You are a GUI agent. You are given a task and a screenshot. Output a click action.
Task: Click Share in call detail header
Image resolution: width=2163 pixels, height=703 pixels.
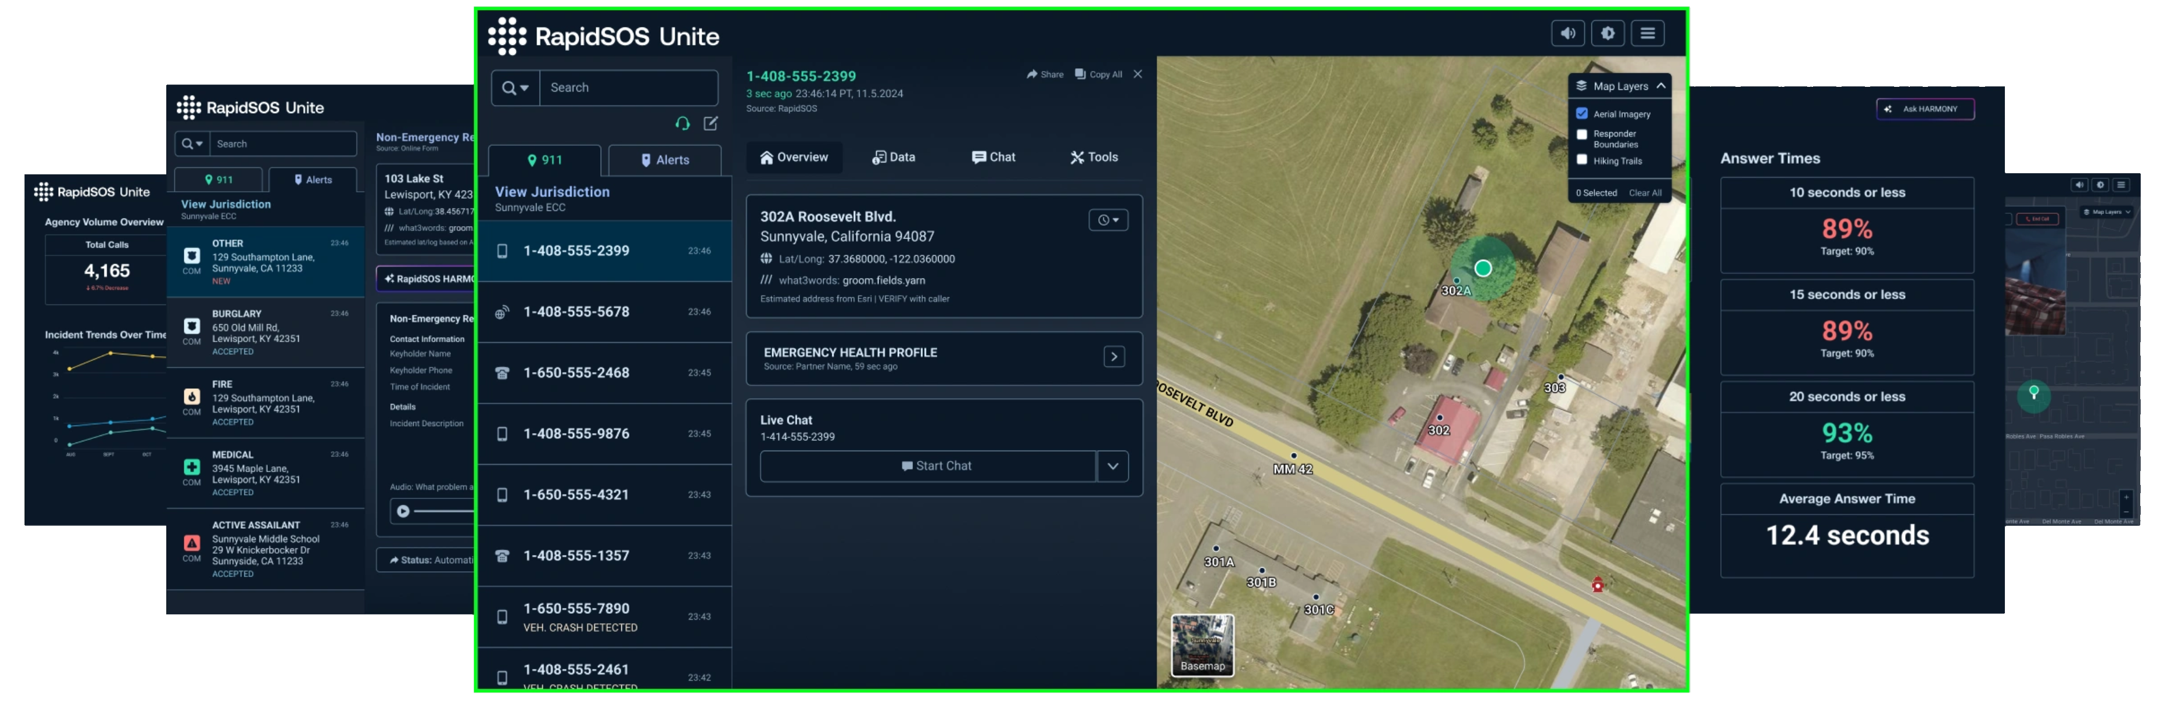[1045, 75]
